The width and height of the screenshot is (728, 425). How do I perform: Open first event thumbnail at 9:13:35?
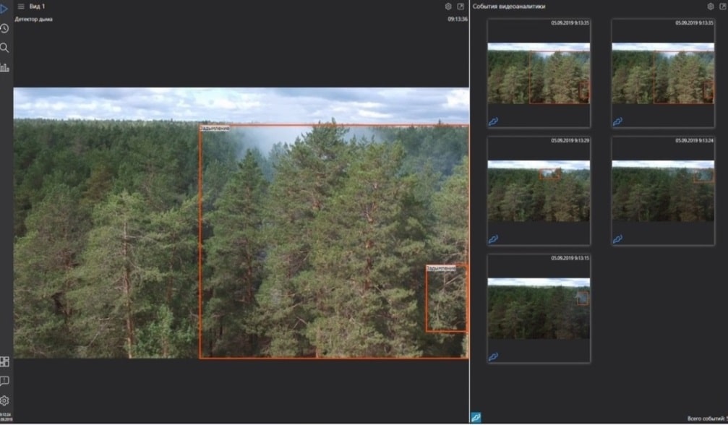539,73
